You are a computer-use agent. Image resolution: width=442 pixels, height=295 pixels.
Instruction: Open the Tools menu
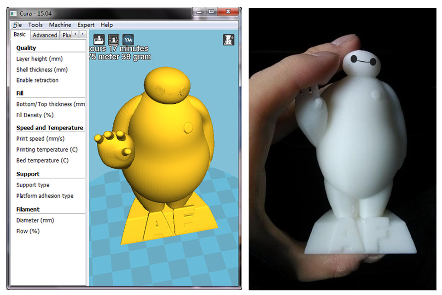point(35,25)
